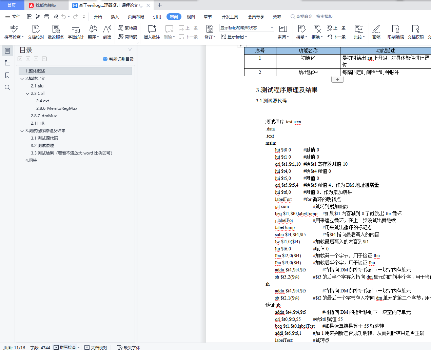Open 限制编辑 restrict editing
431x350 pixels.
pos(396,32)
